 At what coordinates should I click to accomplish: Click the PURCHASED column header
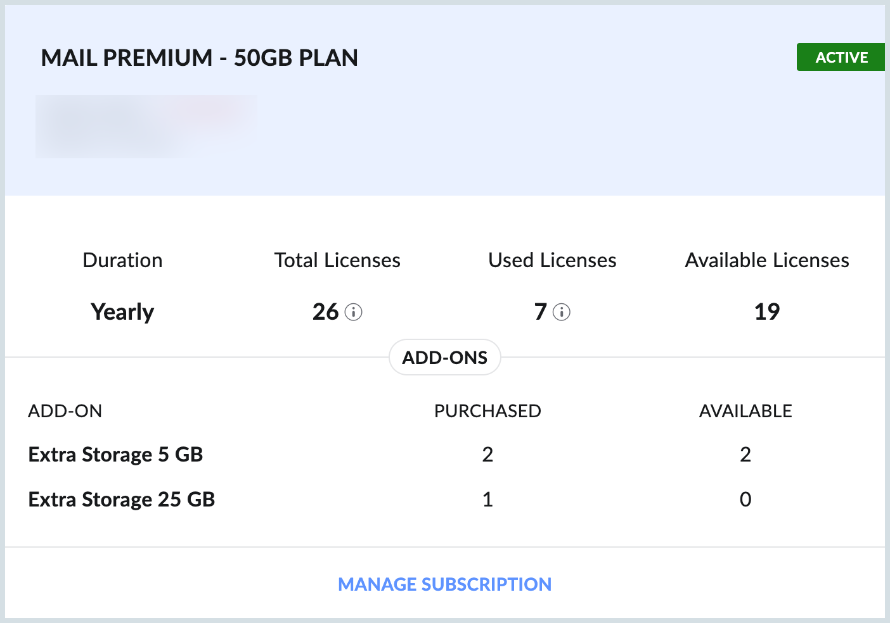pos(487,411)
